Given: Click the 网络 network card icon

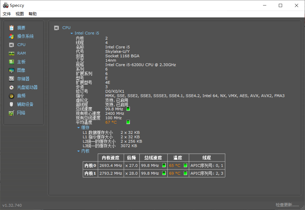Looking at the screenshot, I should coord(11,113).
